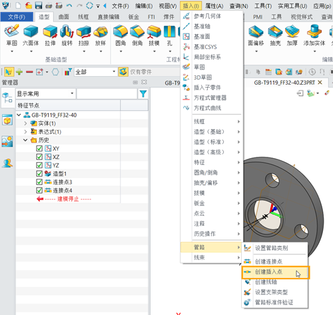Select the 倒角 chamfer tool
Viewport: 333px width, 315px height.
(137, 35)
